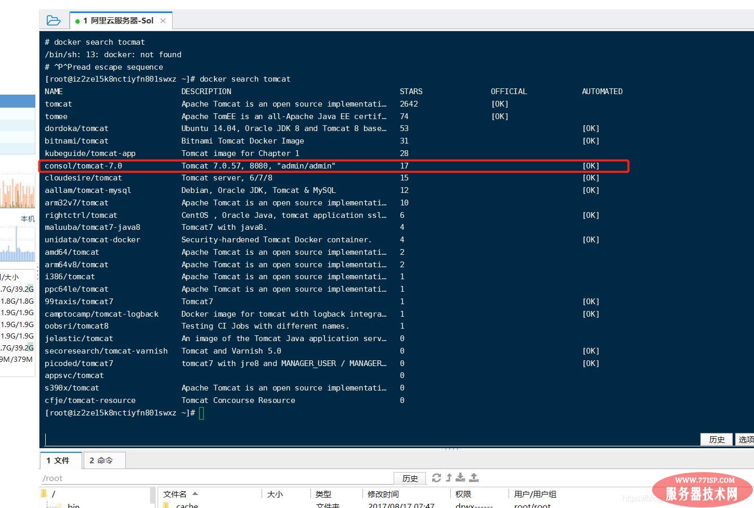Close the 阿里云服务器-Sol tab
The image size is (754, 508).
pyautogui.click(x=163, y=21)
